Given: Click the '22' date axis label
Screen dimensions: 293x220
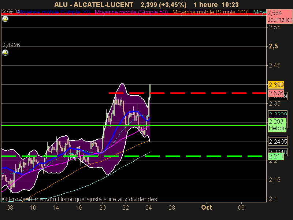Looking at the screenshot, I should click(x=126, y=208).
